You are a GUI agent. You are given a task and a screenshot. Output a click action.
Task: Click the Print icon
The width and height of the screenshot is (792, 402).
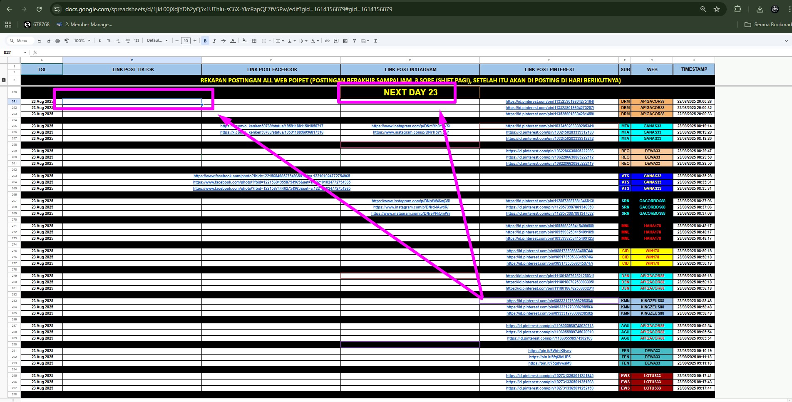coord(57,41)
